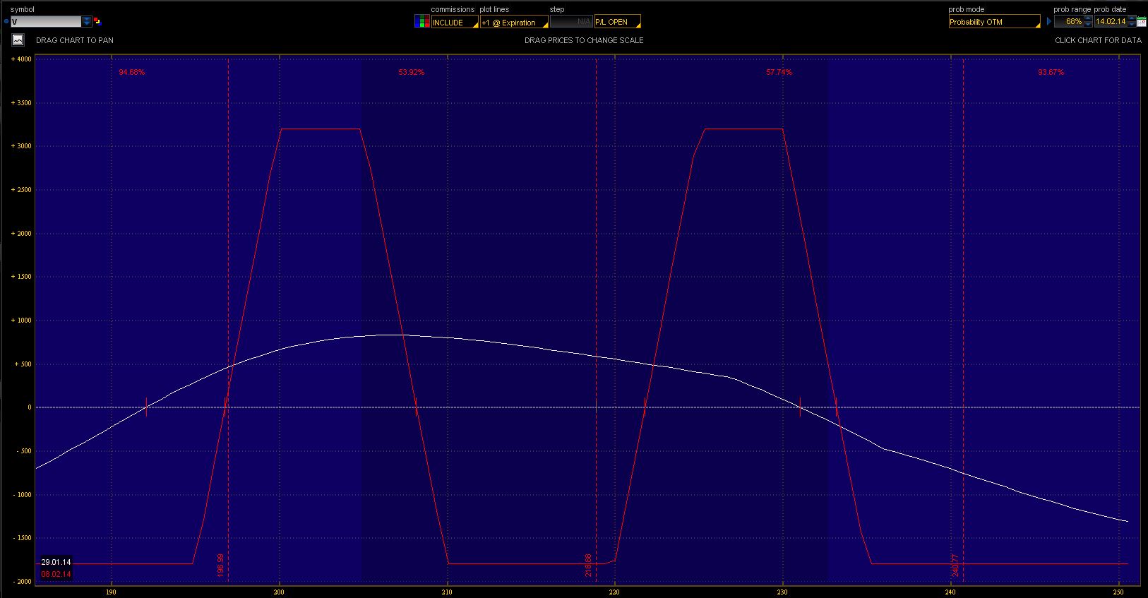Click the 08.02.14 red line date label
Image resolution: width=1148 pixels, height=598 pixels.
tap(56, 574)
